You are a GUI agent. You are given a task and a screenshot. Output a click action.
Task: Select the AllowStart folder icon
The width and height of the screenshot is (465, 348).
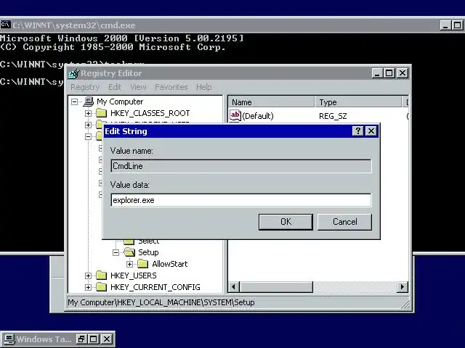(143, 264)
